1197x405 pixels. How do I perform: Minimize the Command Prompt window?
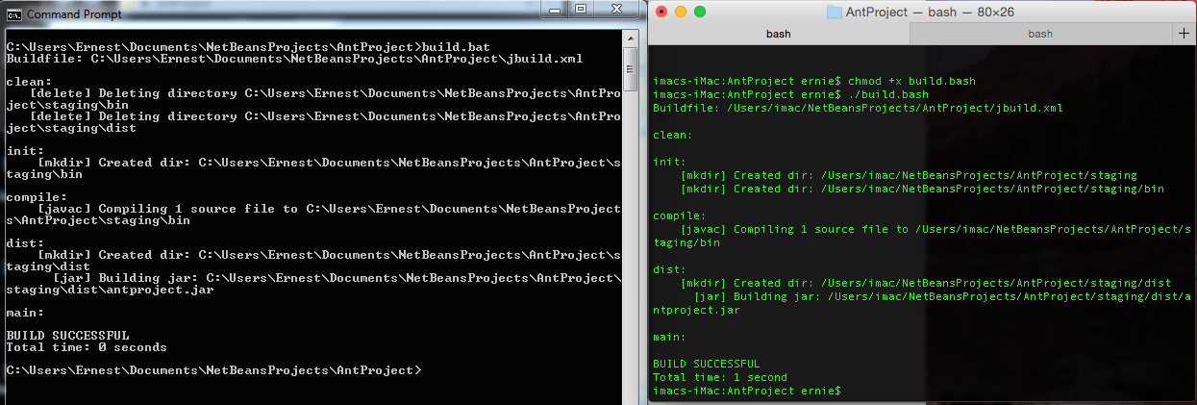point(556,11)
